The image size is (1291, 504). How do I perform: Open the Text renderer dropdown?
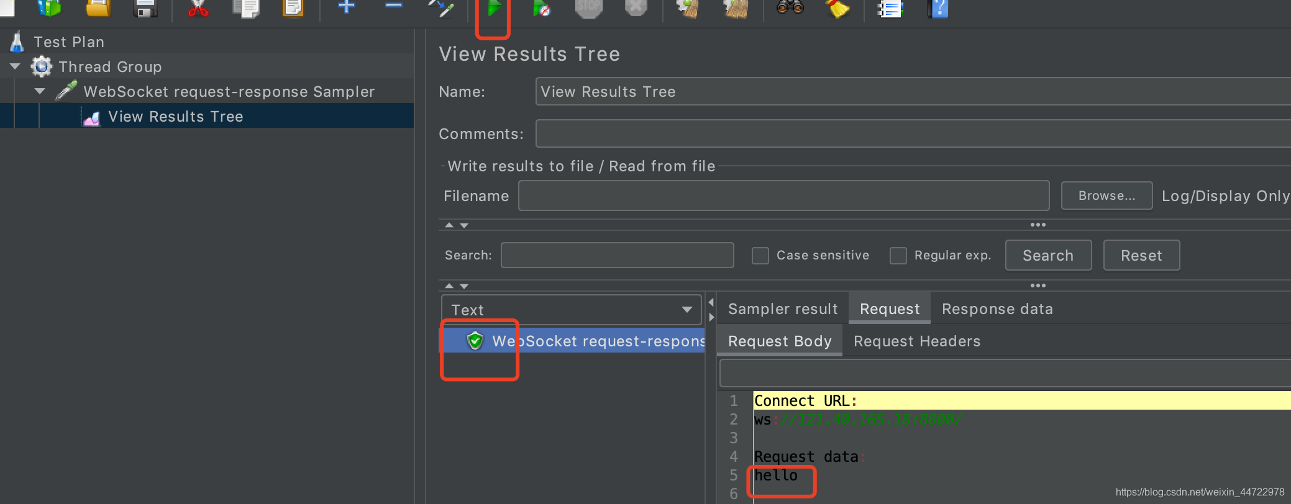pos(571,309)
